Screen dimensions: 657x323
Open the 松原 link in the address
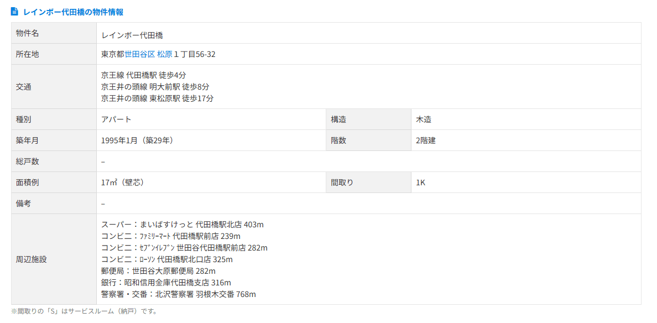(164, 54)
